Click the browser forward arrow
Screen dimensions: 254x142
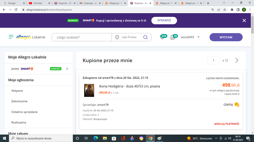click(x=10, y=10)
